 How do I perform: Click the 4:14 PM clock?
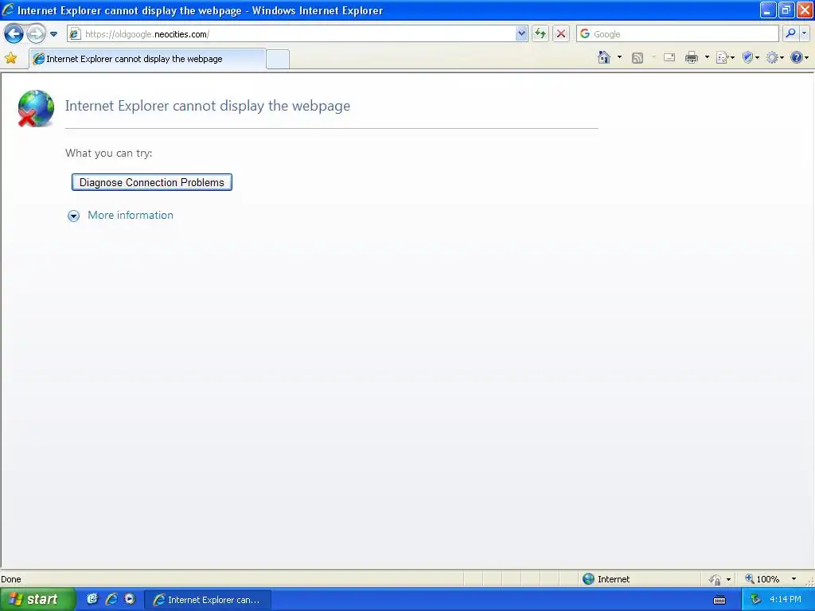click(786, 600)
